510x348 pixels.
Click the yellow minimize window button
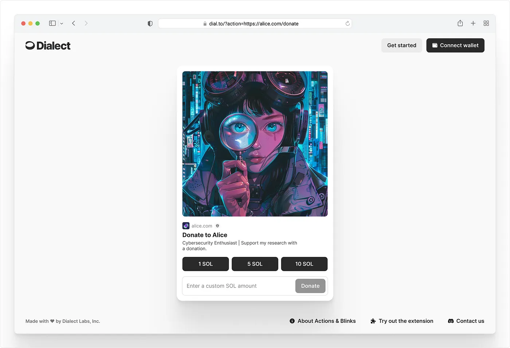31,23
